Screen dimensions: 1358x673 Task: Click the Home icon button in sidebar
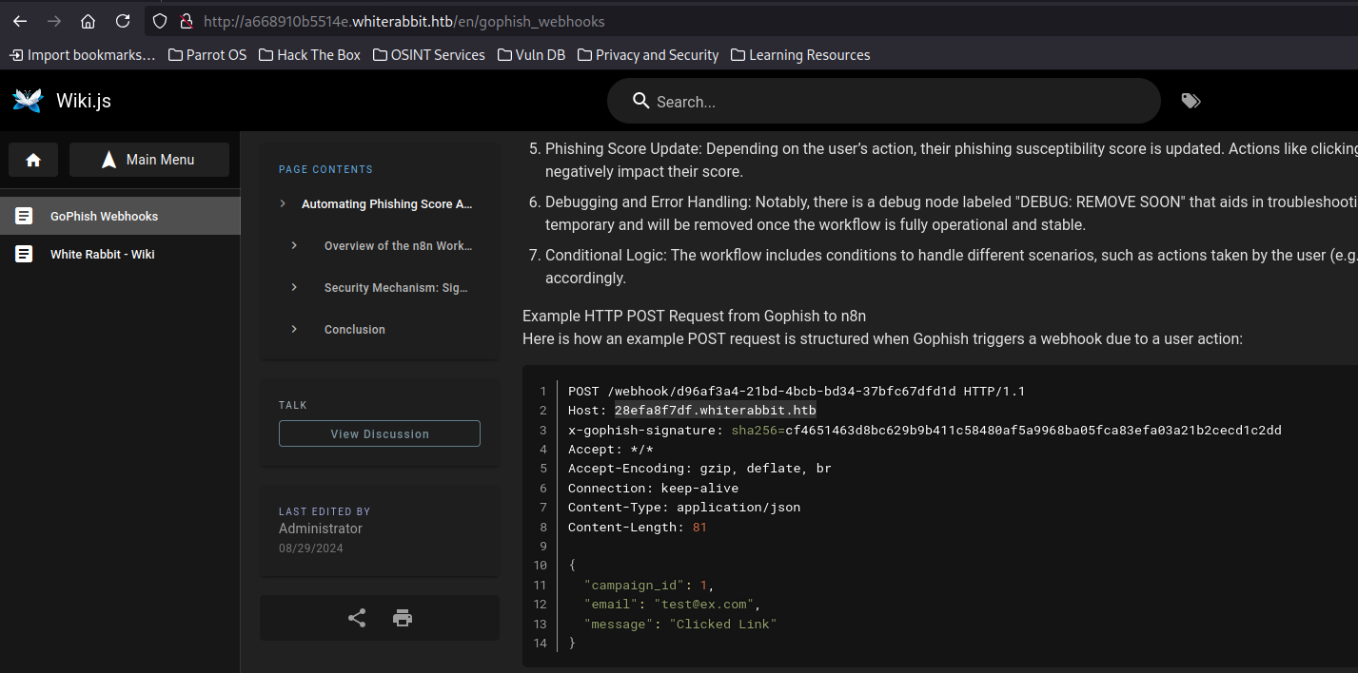(x=33, y=160)
